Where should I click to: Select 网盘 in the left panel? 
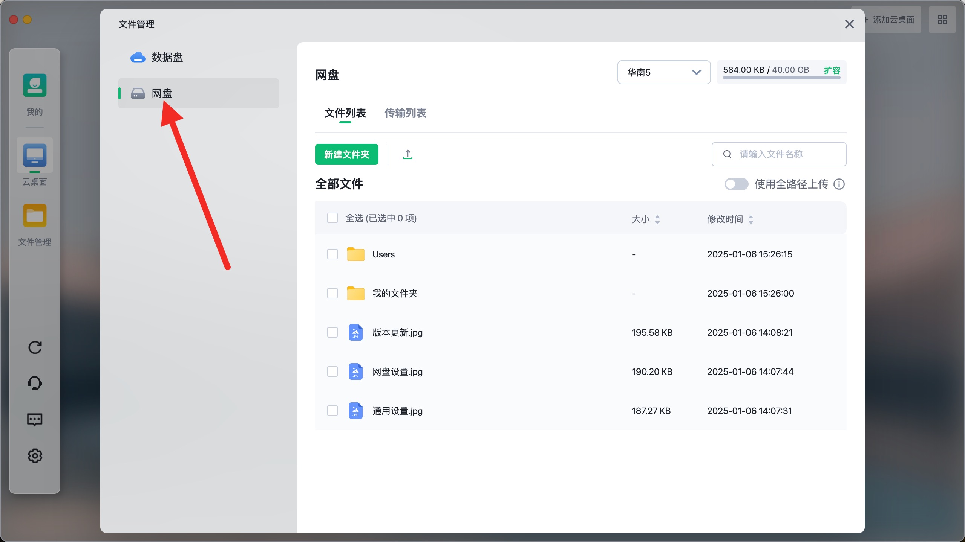pyautogui.click(x=198, y=93)
